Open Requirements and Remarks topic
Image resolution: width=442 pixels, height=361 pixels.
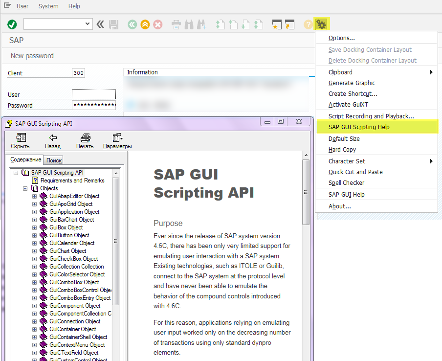pos(72,180)
